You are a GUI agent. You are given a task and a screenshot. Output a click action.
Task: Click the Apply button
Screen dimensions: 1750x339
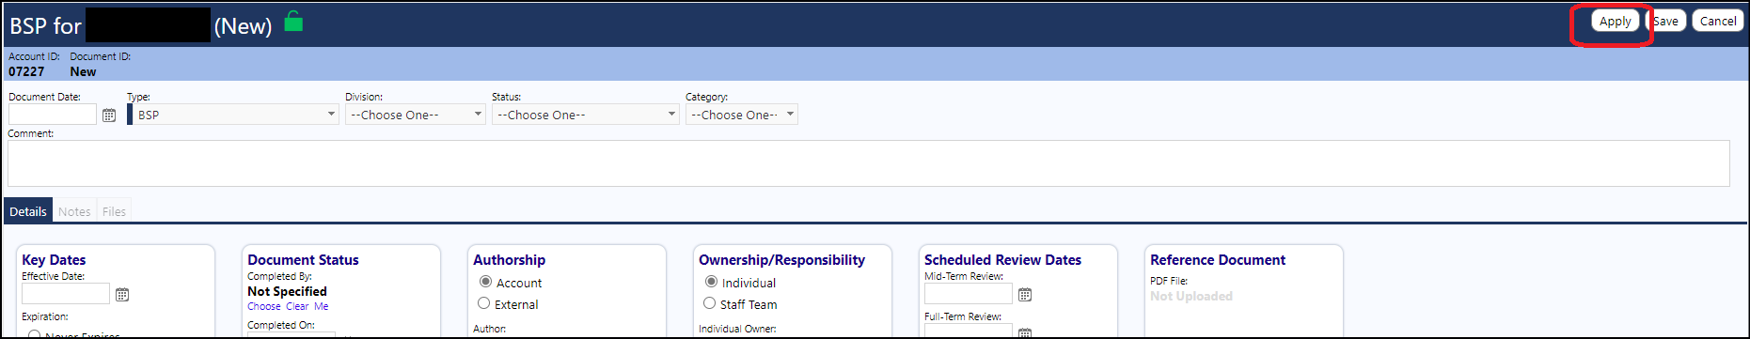coord(1615,21)
